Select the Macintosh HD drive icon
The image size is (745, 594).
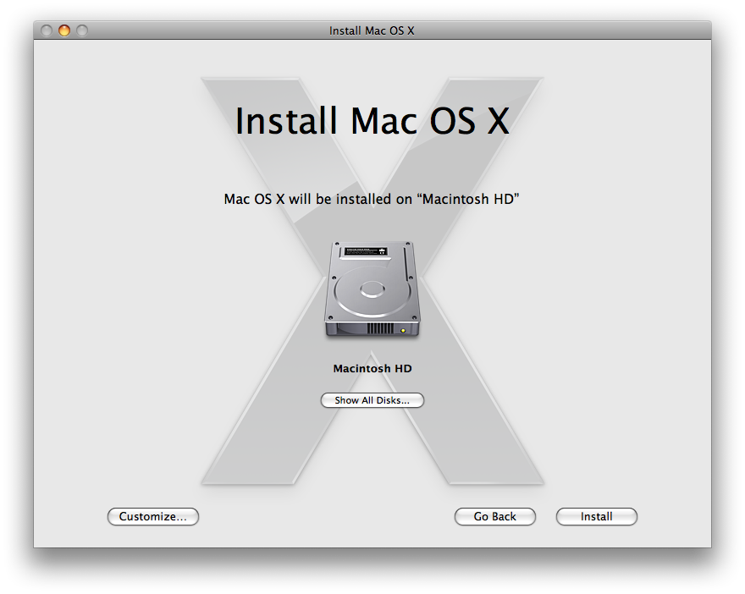point(372,289)
